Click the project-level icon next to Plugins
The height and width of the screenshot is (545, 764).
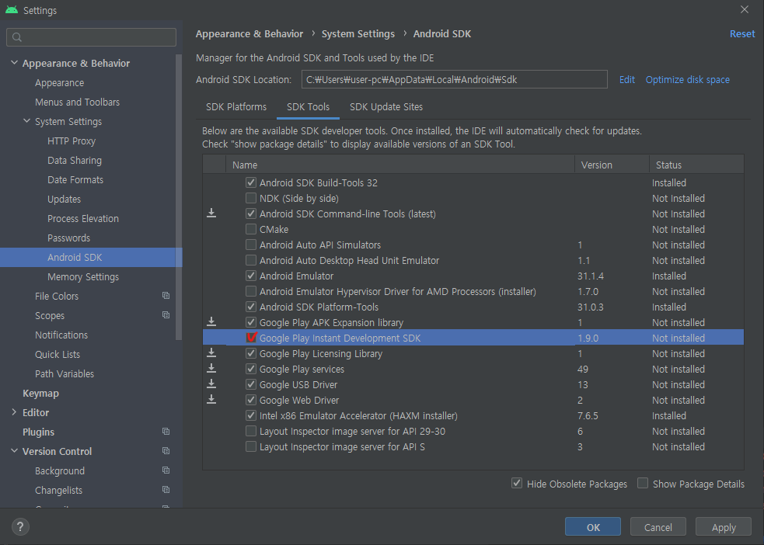[x=166, y=432]
